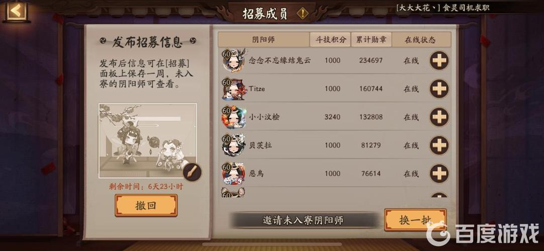The height and width of the screenshot is (251, 544).
Task: Invite 念念不忘缘结鬼云 with plus icon
Action: (439, 61)
